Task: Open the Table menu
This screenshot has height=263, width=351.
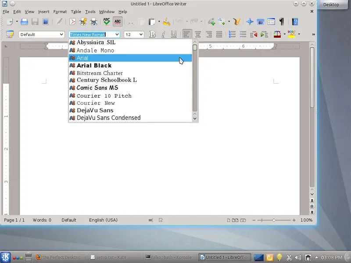Action: click(x=76, y=12)
